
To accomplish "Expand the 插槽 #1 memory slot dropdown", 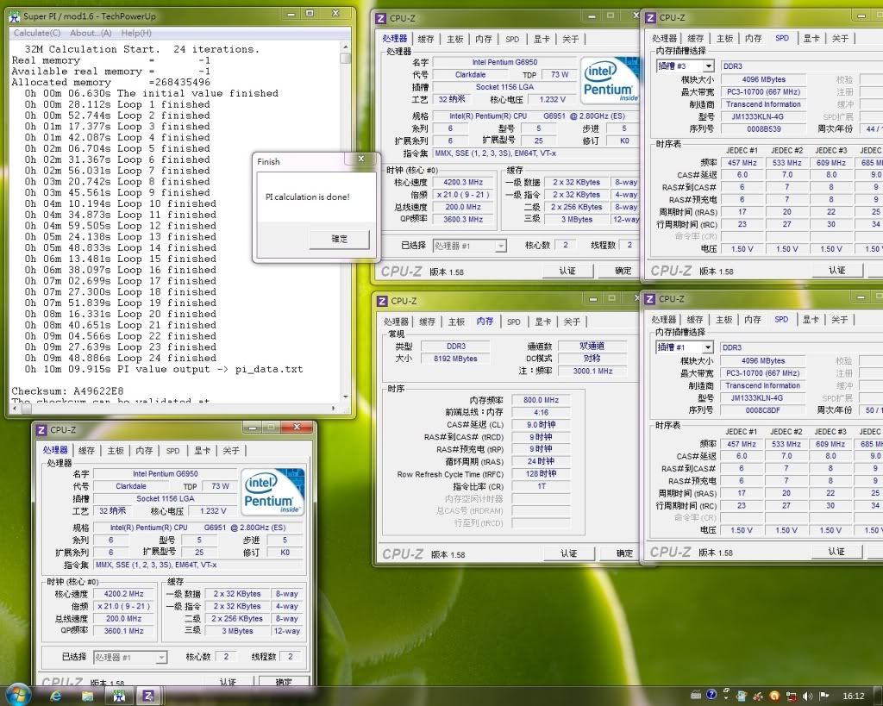I will tap(708, 347).
